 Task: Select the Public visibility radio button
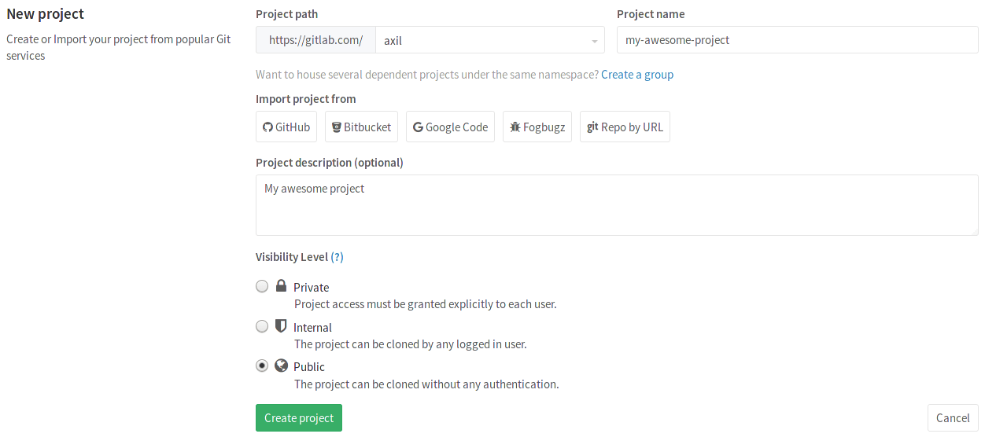click(262, 366)
